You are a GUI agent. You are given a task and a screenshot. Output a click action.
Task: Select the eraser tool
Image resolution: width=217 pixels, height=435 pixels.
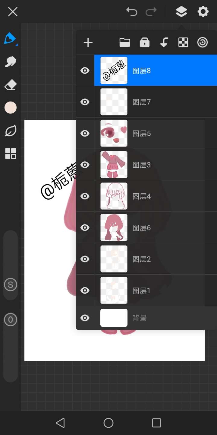tap(11, 85)
